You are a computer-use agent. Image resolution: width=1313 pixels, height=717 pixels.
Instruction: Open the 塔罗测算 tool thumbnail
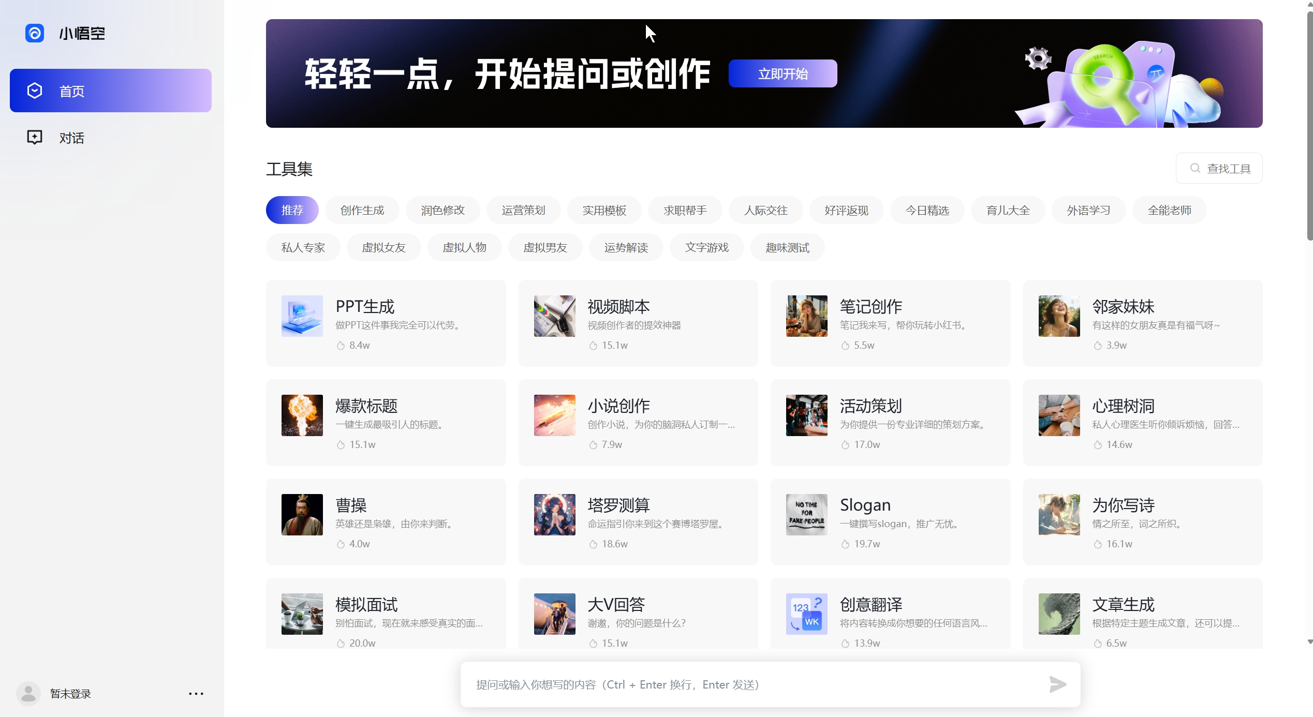click(x=555, y=515)
